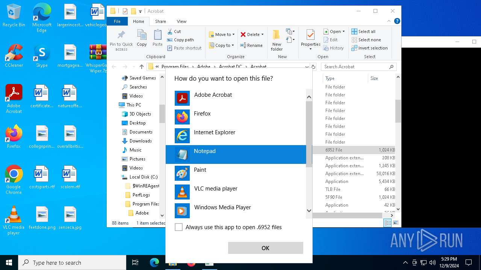Show hidden system tray icons

click(405, 262)
